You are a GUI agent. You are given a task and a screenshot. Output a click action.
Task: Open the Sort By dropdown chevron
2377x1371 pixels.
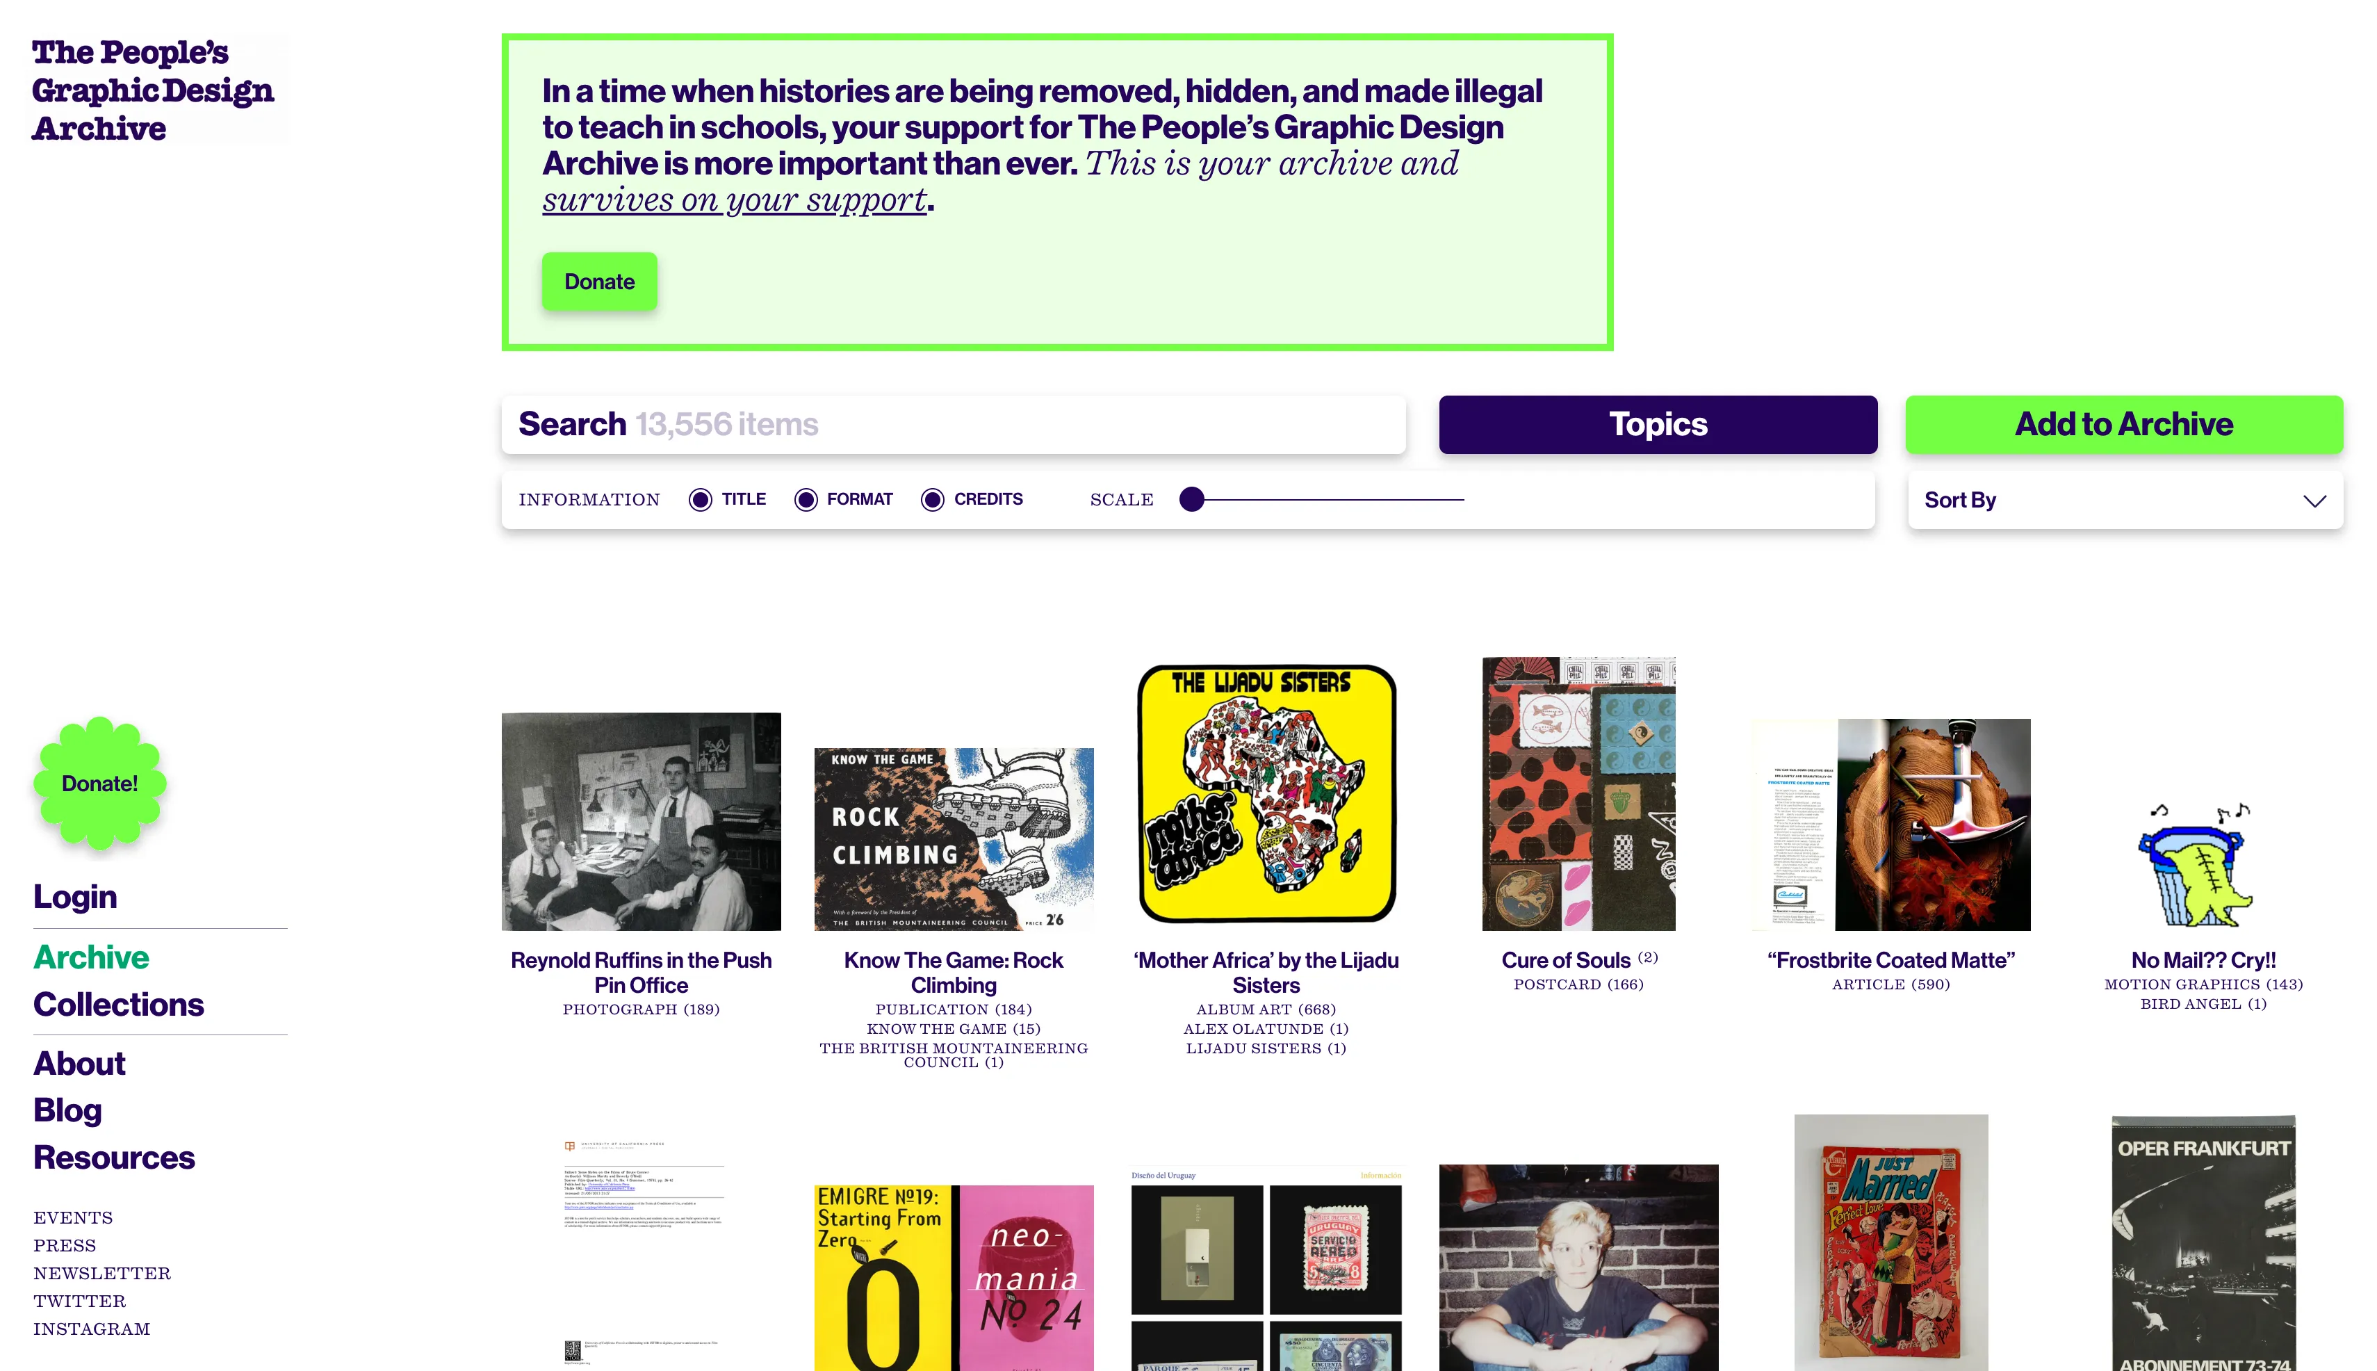(x=2314, y=500)
